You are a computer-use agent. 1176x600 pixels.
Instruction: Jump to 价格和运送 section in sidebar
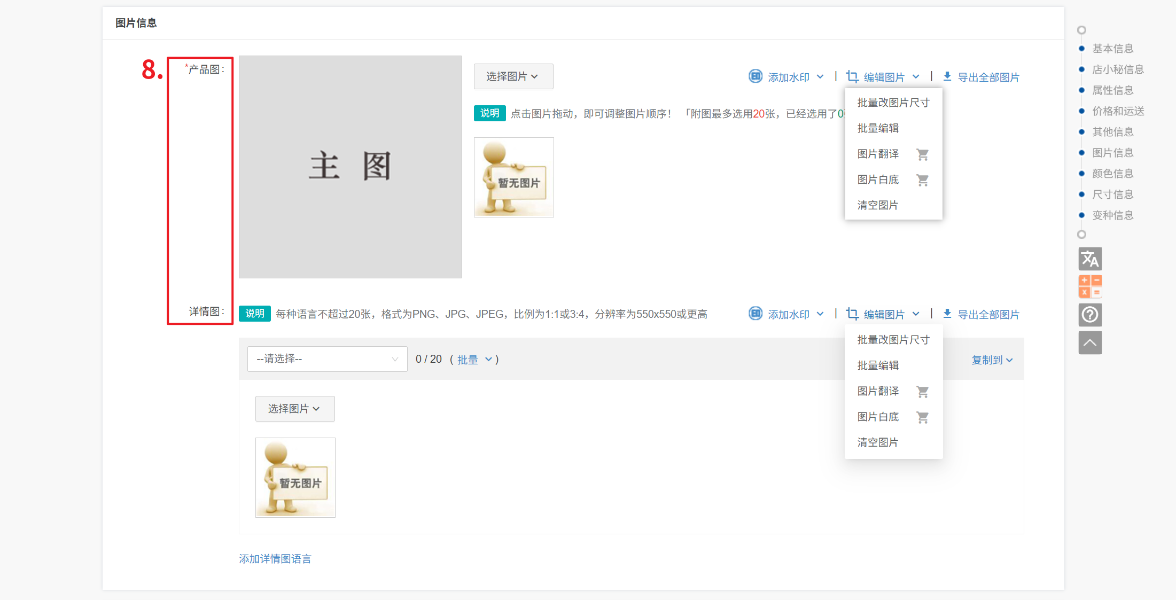(1118, 111)
